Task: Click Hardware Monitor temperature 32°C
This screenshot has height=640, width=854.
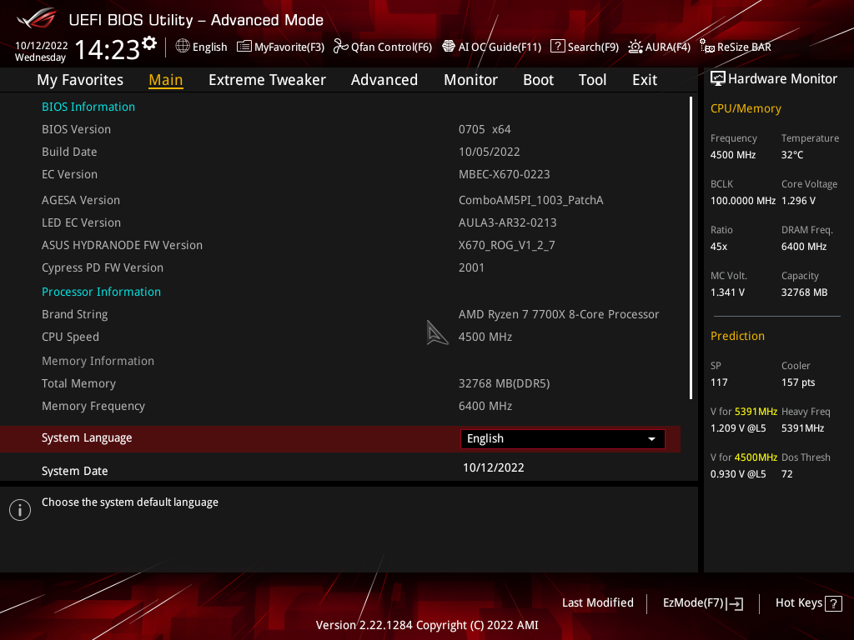Action: click(x=792, y=155)
